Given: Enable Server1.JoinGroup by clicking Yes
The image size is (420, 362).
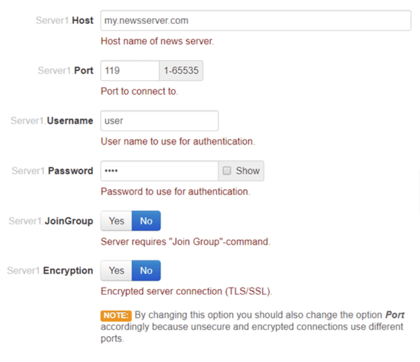Looking at the screenshot, I should 116,220.
